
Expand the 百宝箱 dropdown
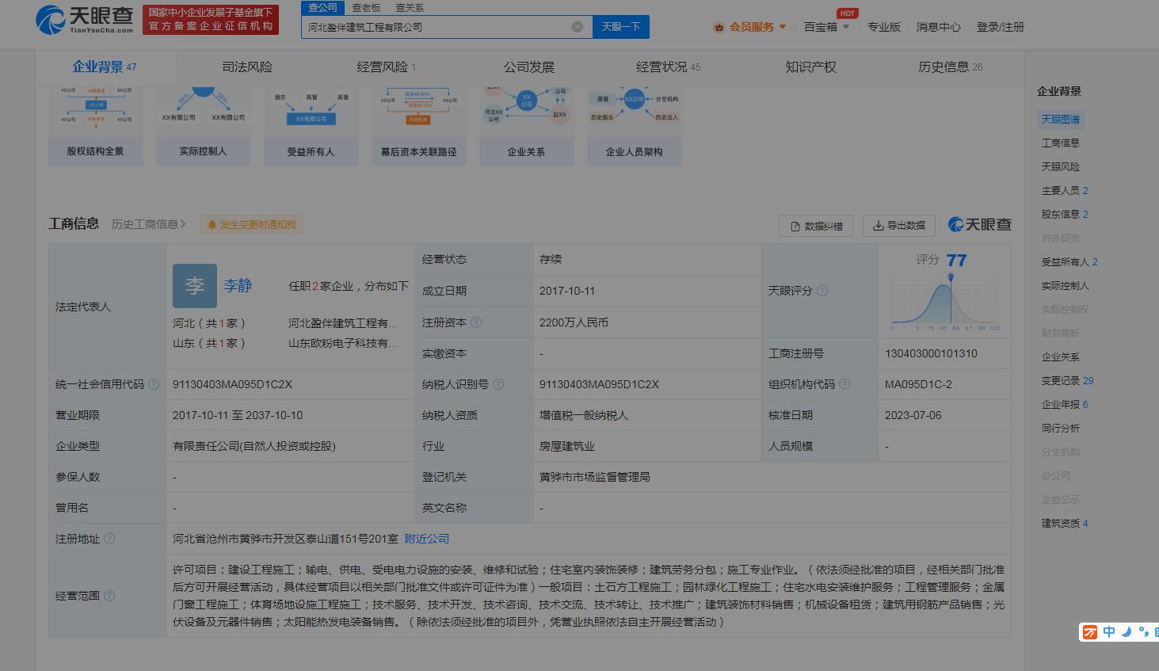(826, 27)
